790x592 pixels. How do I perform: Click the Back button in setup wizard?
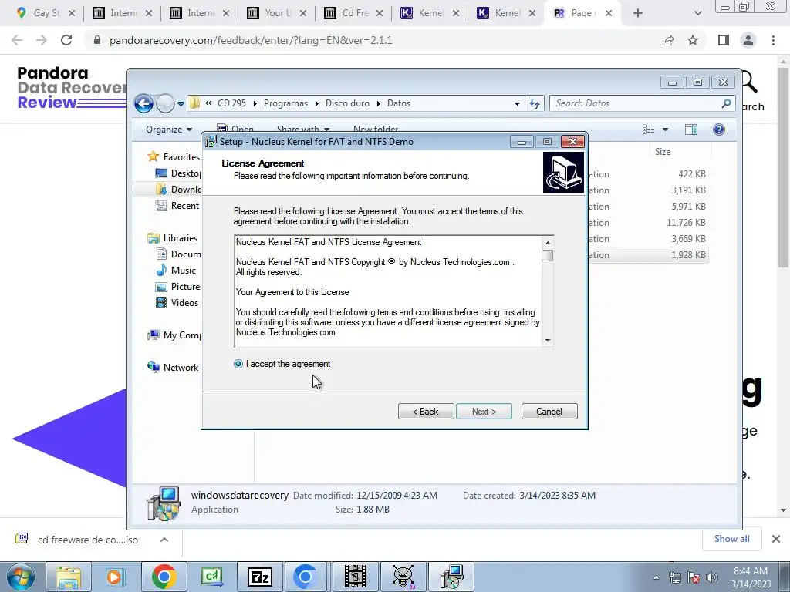coord(426,412)
